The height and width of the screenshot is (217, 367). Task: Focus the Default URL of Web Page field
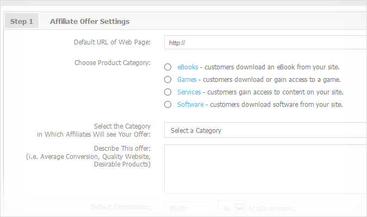pyautogui.click(x=265, y=42)
